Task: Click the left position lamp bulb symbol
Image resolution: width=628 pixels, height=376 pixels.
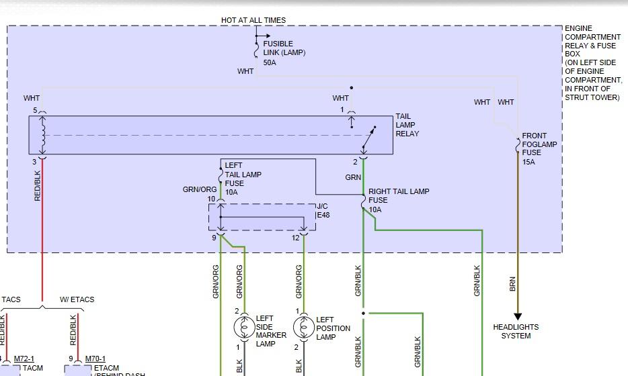Action: (304, 328)
